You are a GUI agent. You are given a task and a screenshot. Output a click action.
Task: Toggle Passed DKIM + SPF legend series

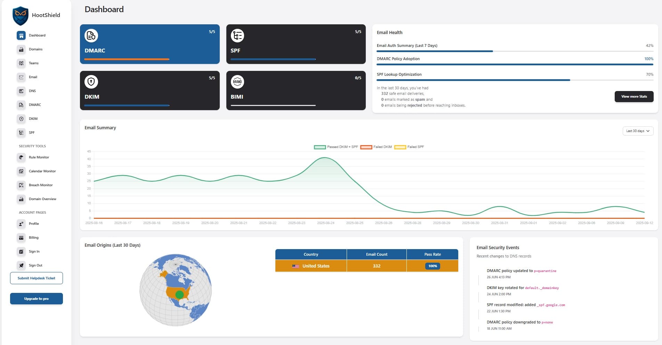click(336, 147)
